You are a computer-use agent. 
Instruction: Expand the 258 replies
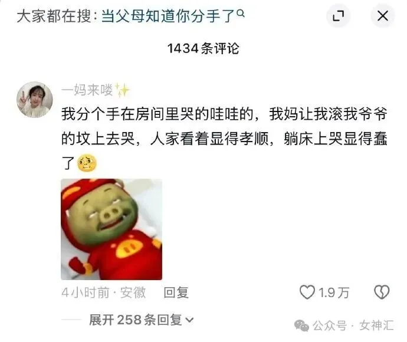coord(142,320)
